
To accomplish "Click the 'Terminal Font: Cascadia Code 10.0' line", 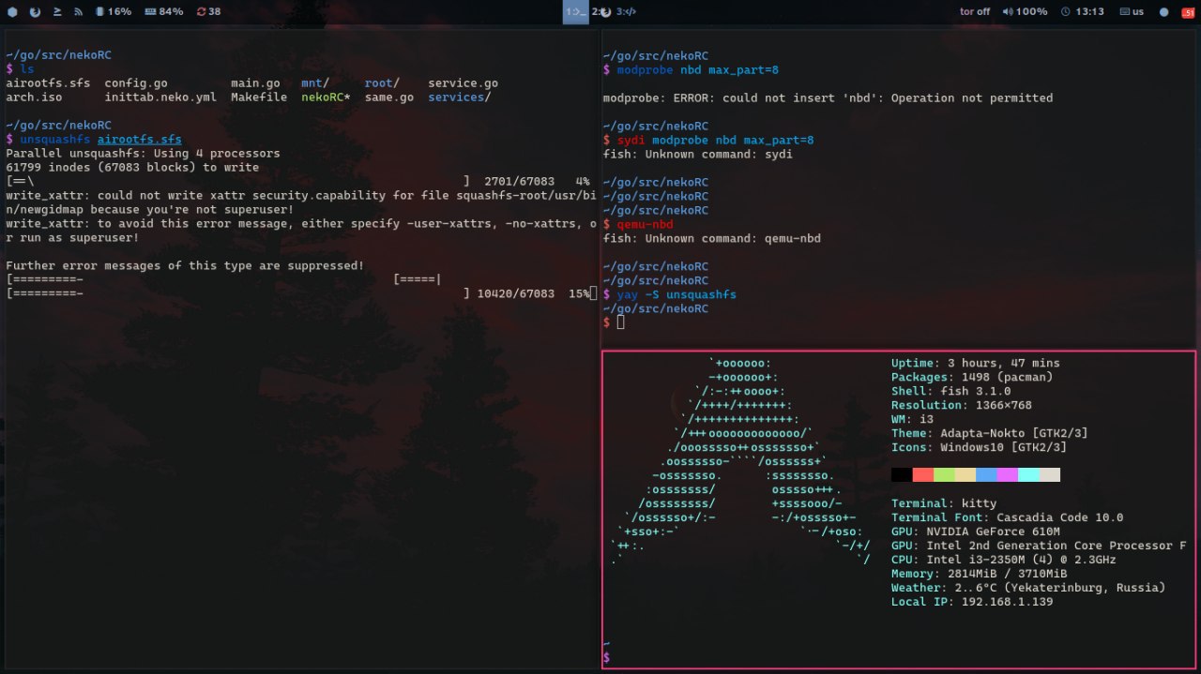I will [x=1008, y=517].
